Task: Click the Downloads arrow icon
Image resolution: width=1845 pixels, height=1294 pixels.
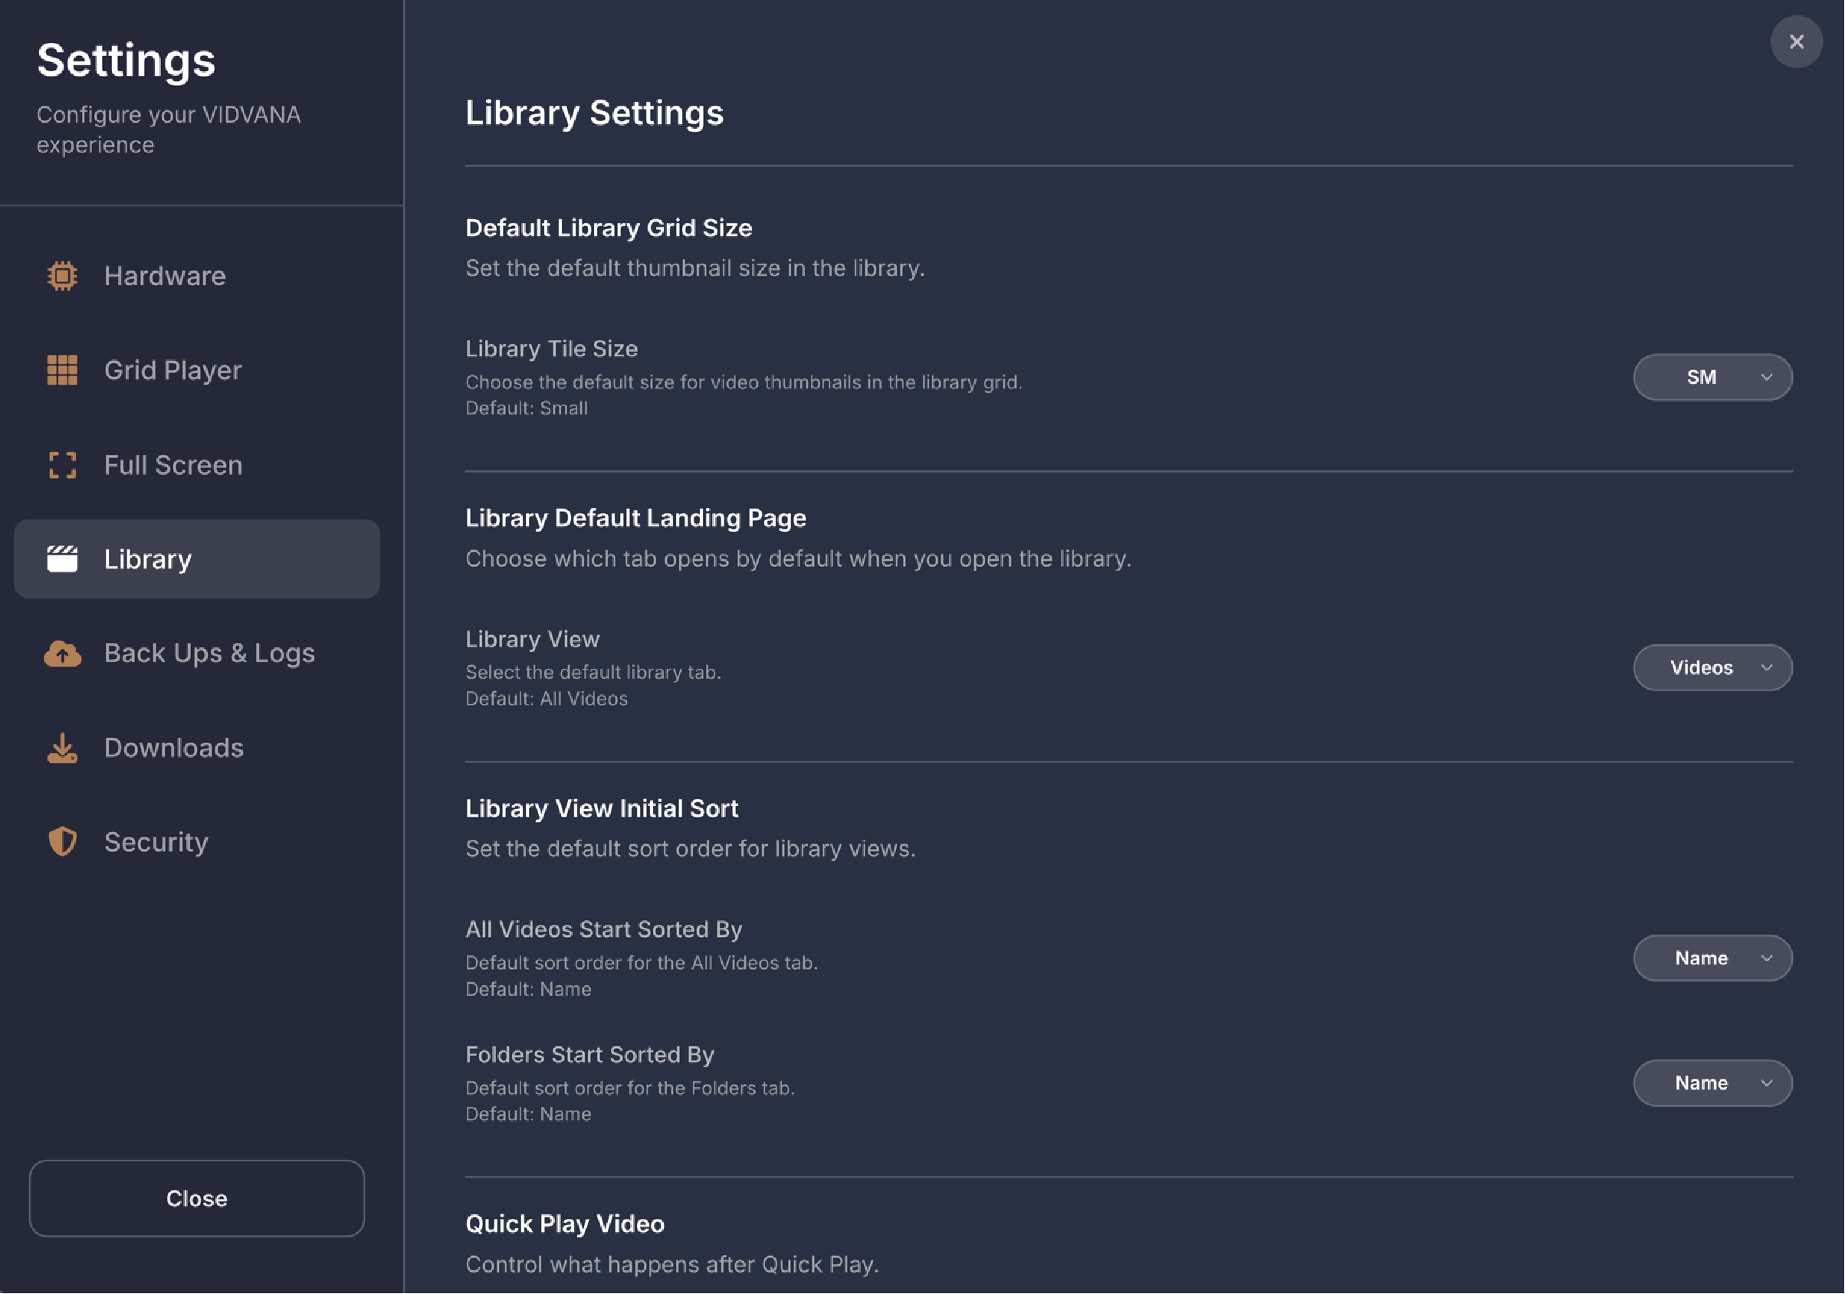Action: pos(62,748)
